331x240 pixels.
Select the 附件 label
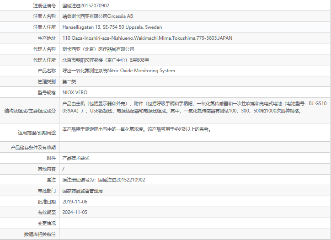(51, 158)
